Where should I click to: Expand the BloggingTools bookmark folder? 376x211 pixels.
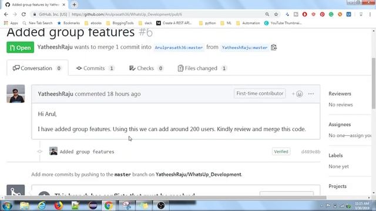tap(120, 23)
